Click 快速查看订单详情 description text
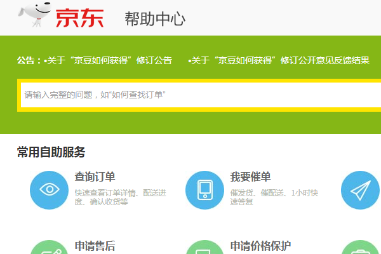 (x=121, y=197)
